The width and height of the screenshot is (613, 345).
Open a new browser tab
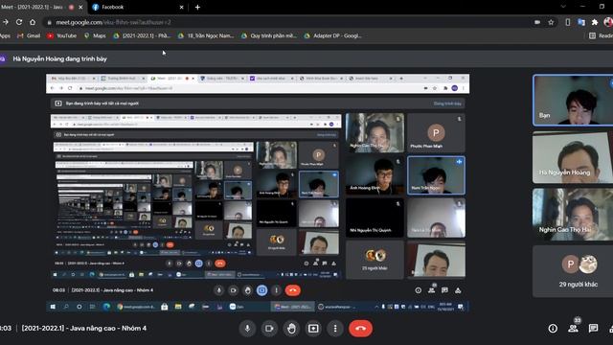pos(197,7)
